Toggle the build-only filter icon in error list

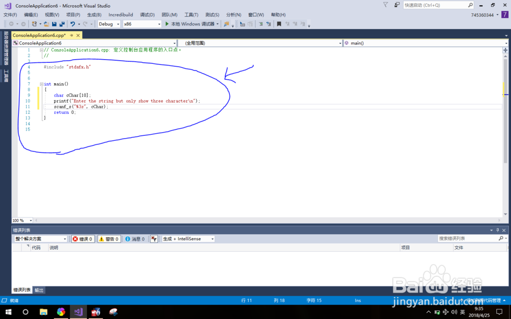pos(154,239)
